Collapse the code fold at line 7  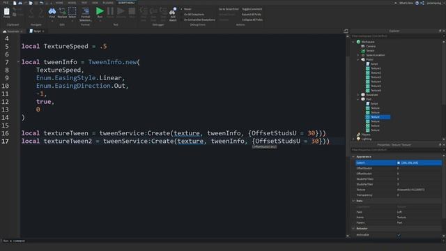18,62
